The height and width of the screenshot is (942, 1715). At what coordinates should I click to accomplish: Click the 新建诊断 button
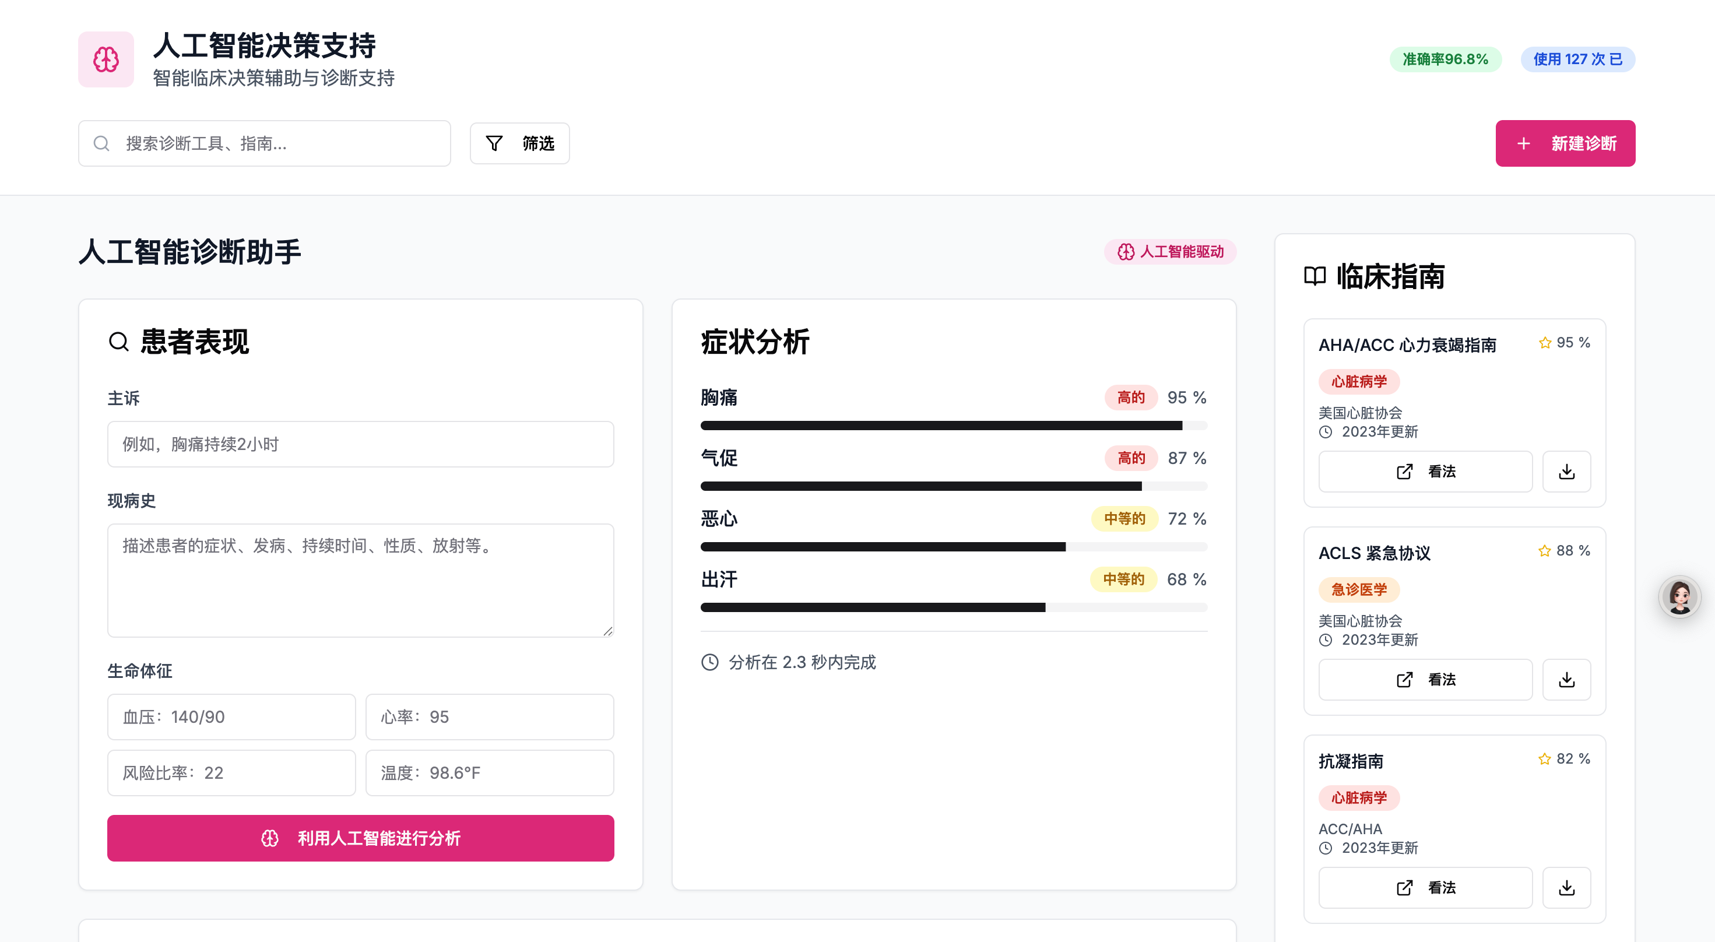click(x=1565, y=143)
